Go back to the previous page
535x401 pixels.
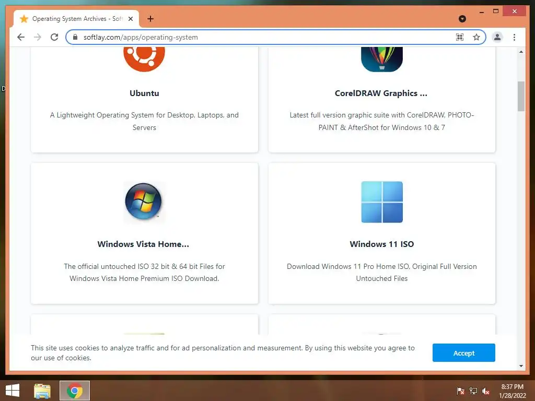click(21, 37)
